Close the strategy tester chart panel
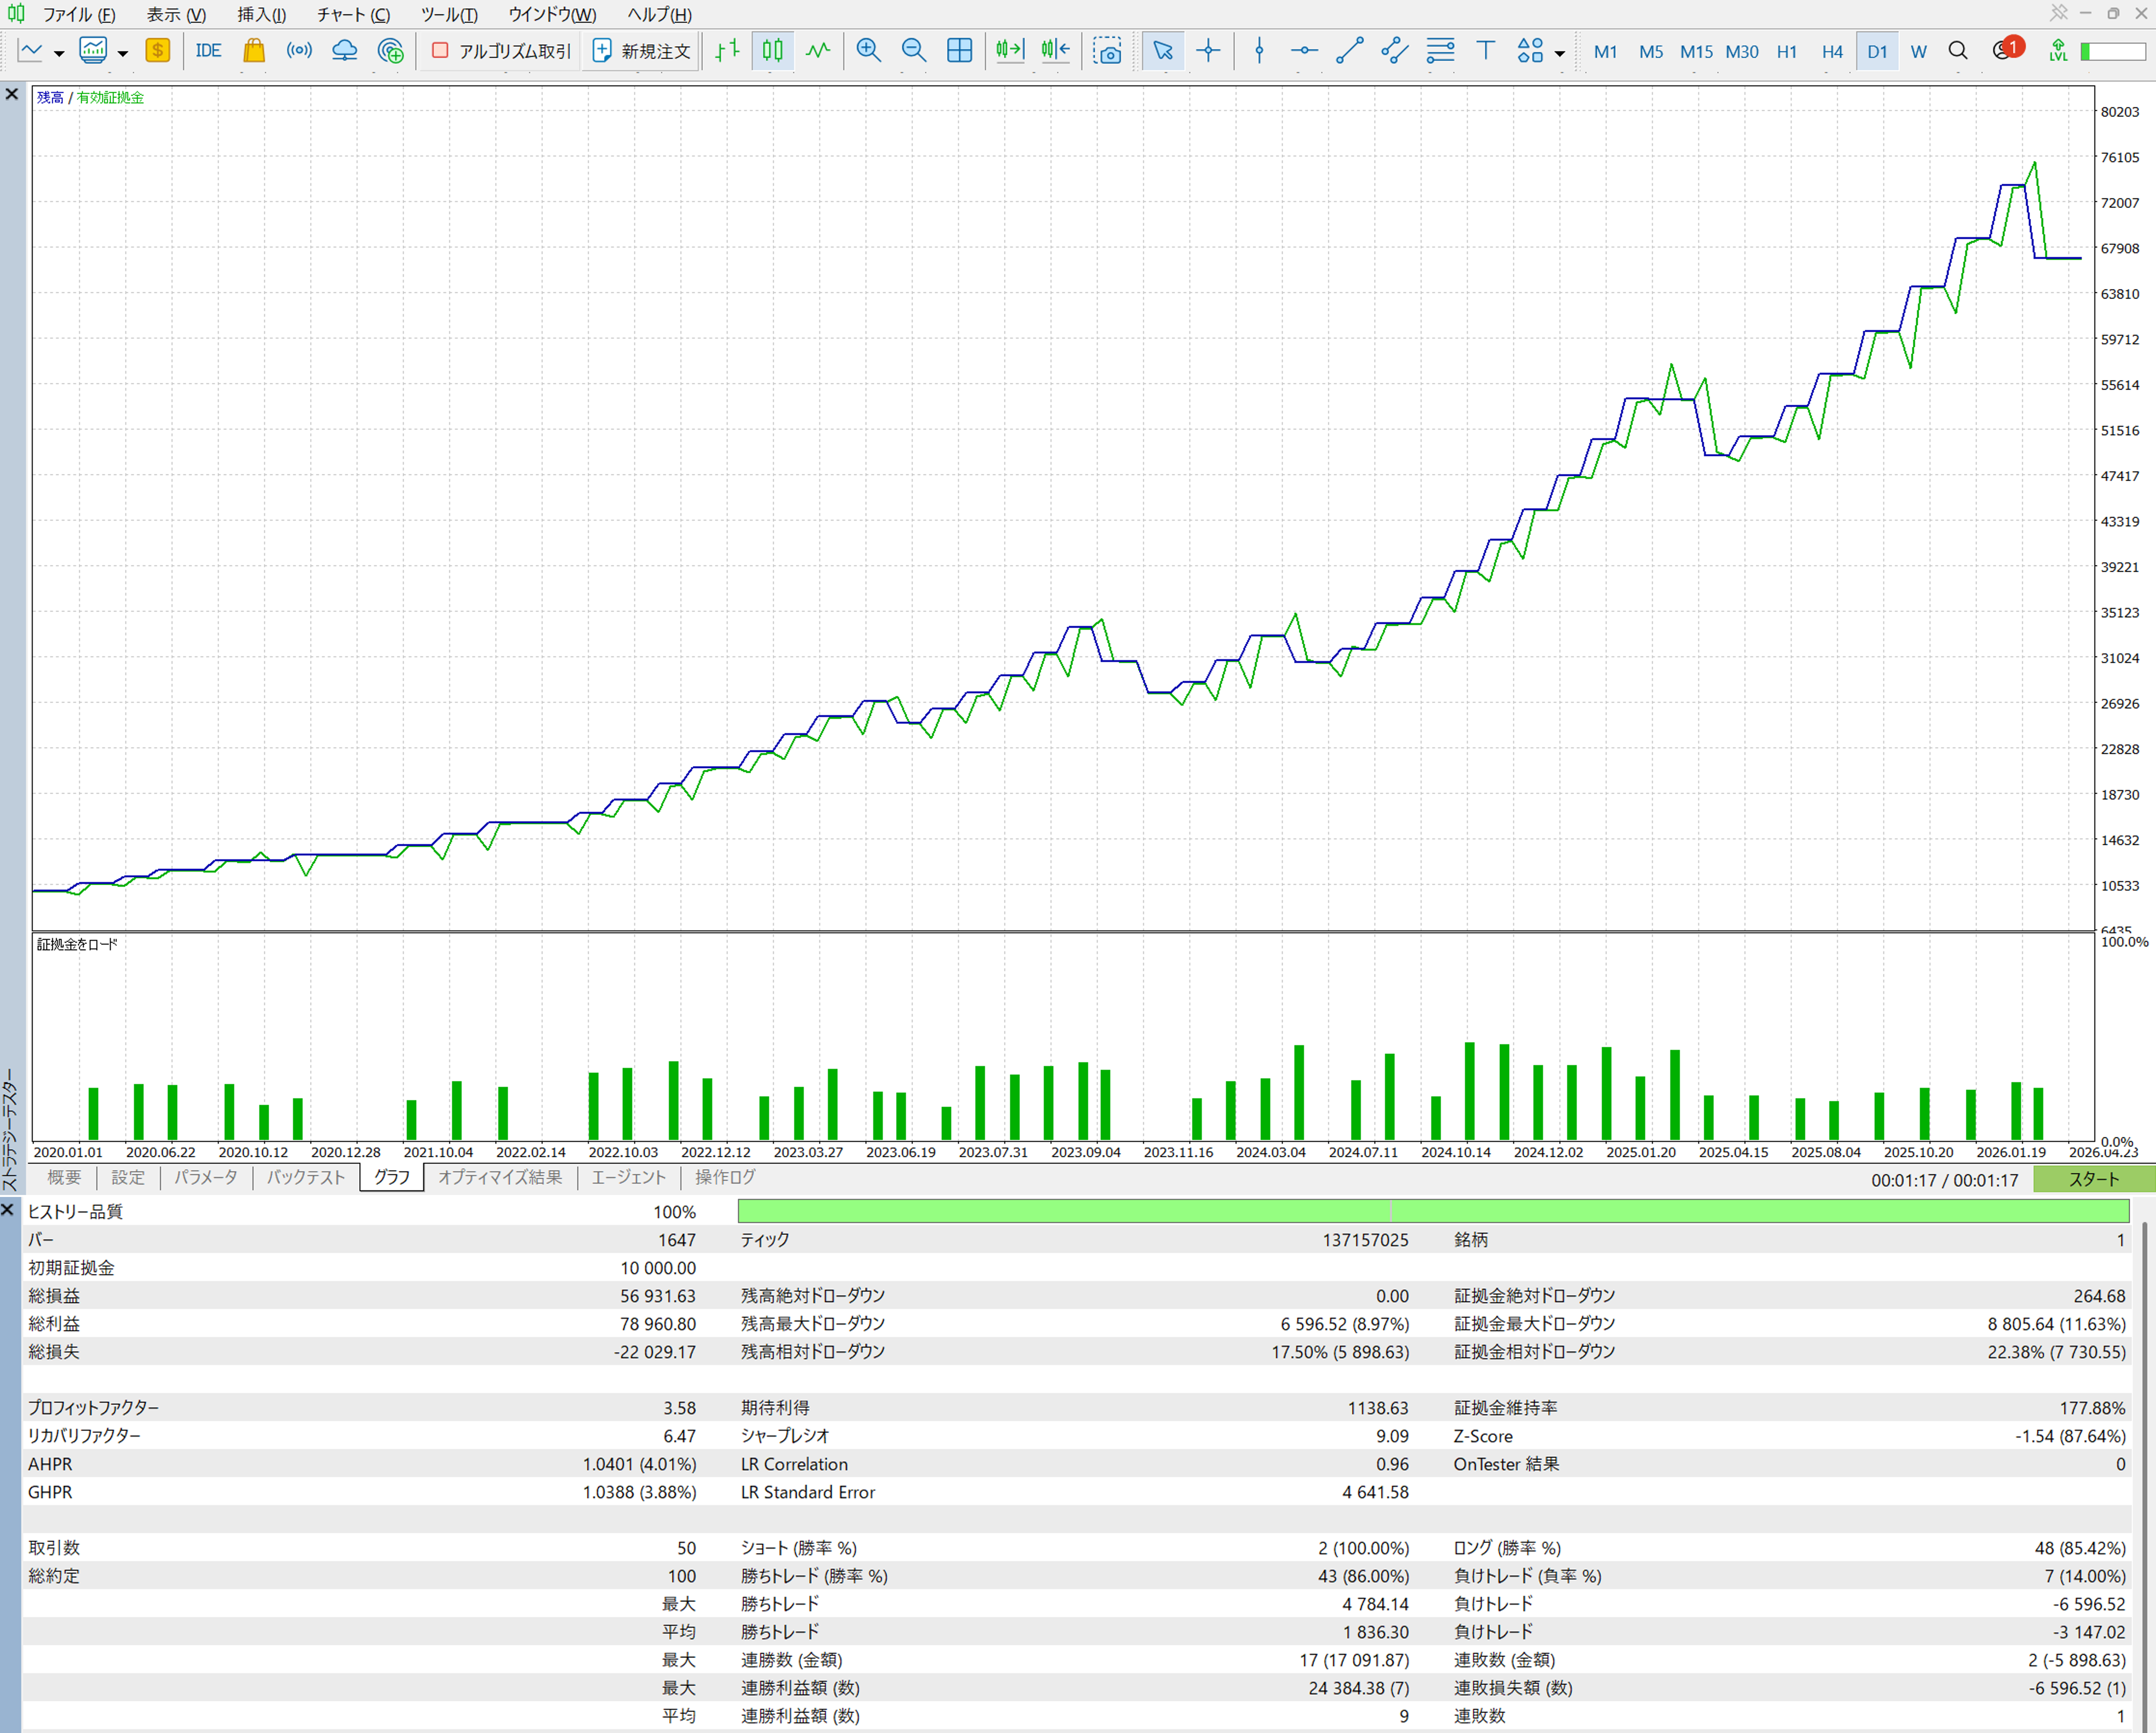This screenshot has width=2156, height=1733. coord(12,94)
